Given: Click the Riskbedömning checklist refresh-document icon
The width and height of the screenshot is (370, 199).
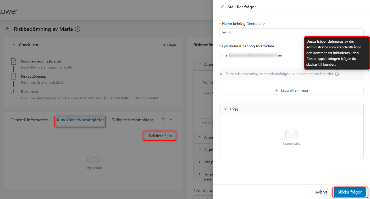Looking at the screenshot, I should pyautogui.click(x=14, y=77).
